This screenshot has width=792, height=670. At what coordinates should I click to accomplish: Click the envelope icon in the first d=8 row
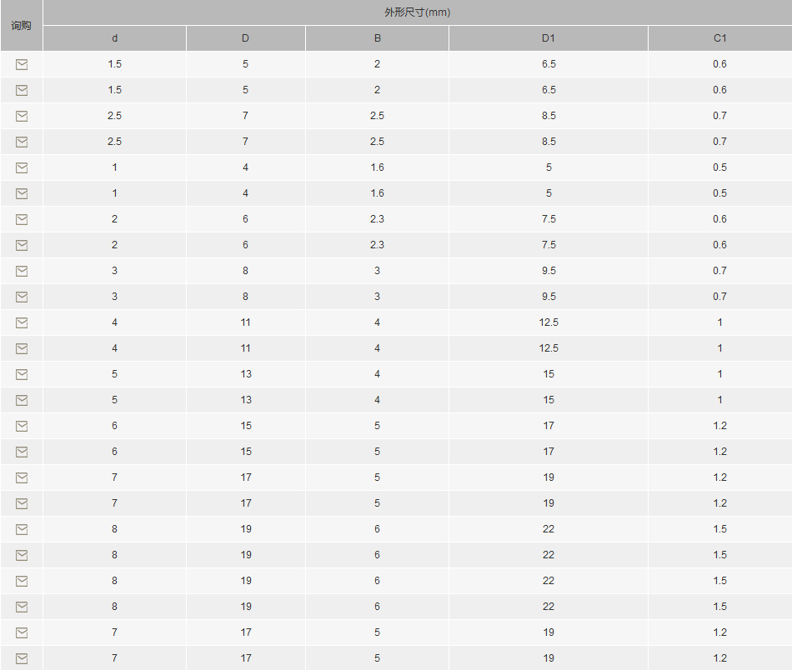click(x=22, y=529)
